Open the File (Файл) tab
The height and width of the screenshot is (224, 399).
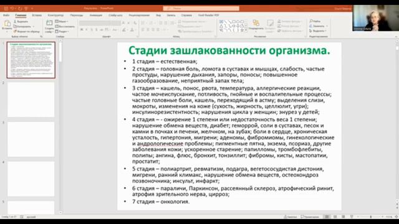pos(6,16)
